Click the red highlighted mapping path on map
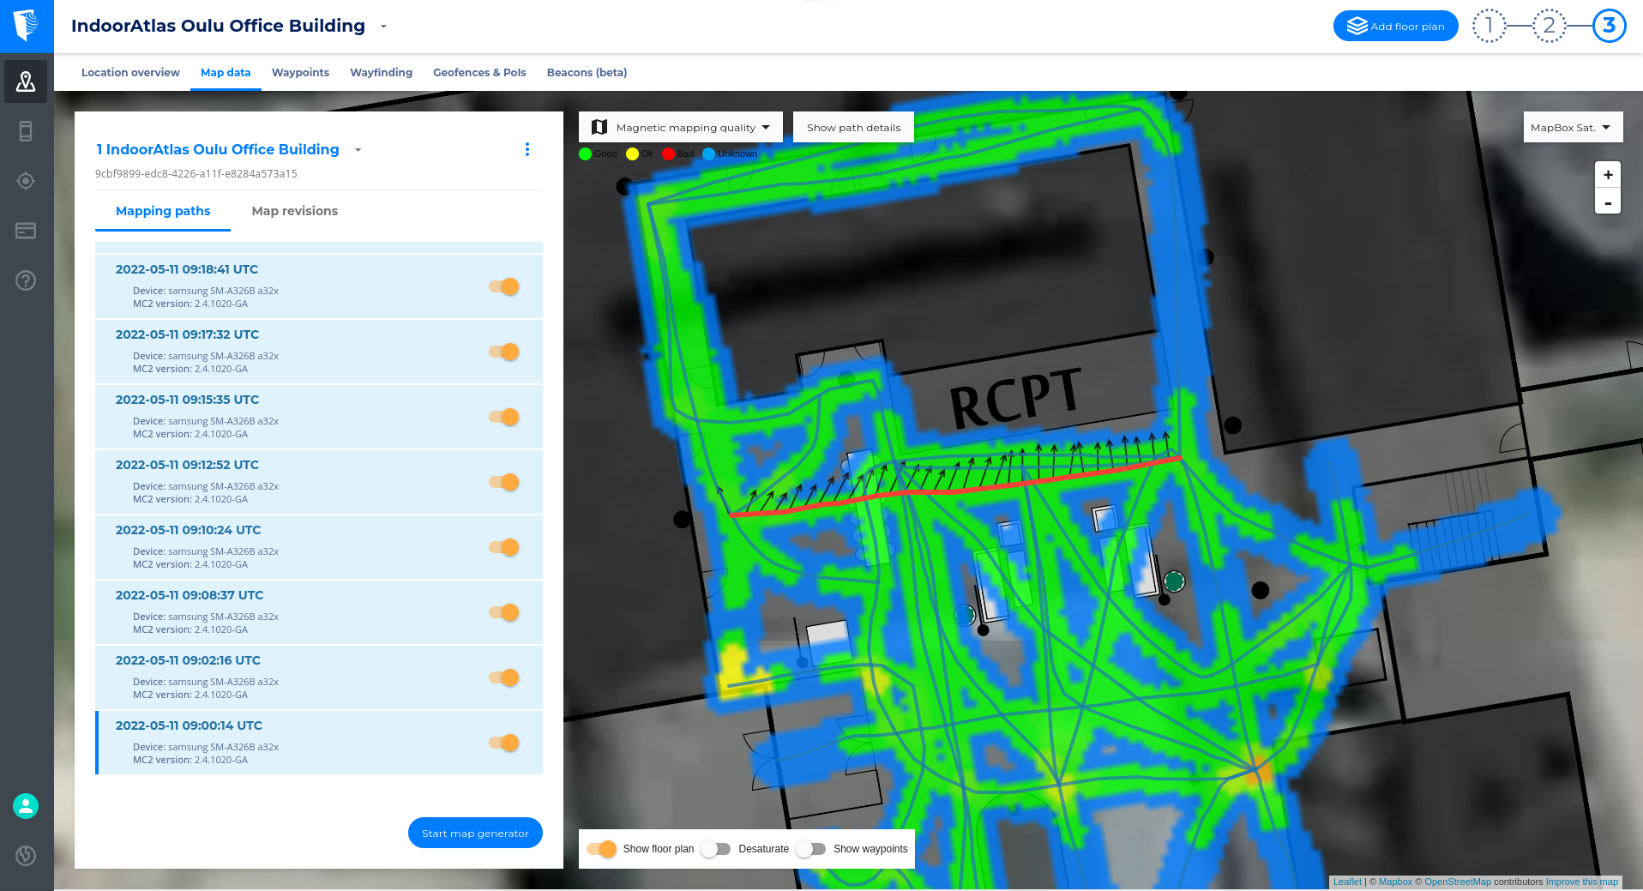This screenshot has height=891, width=1643. (952, 491)
